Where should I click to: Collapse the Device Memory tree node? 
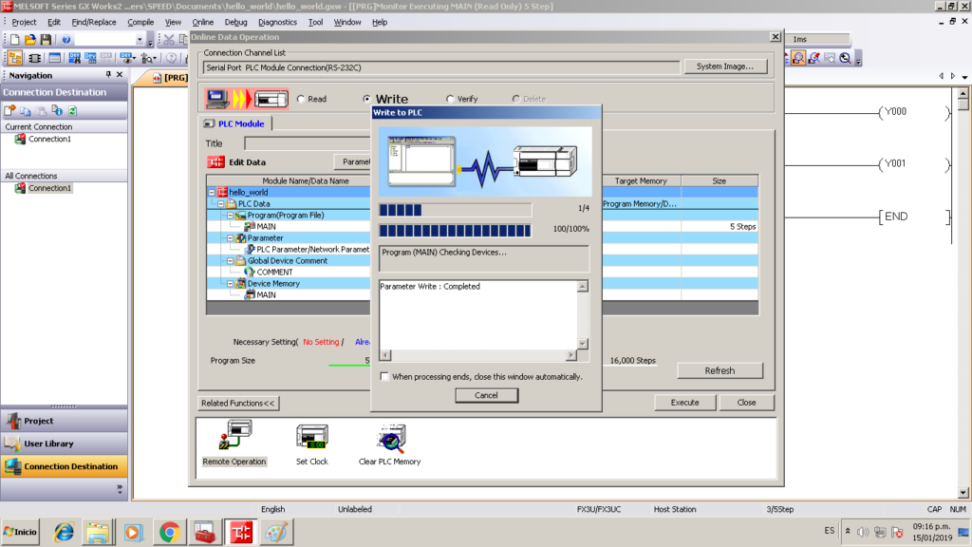point(230,283)
